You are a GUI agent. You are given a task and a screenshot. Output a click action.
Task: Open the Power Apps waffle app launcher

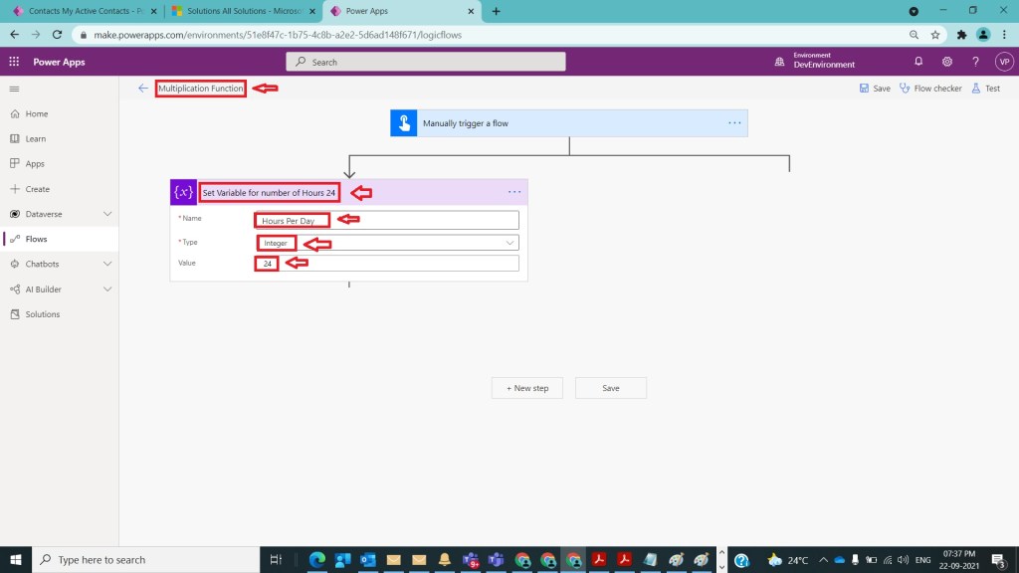[14, 62]
